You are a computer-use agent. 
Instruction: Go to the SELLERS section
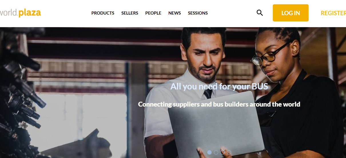(130, 13)
